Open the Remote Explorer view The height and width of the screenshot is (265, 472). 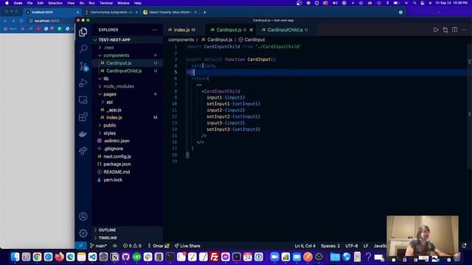point(83,100)
